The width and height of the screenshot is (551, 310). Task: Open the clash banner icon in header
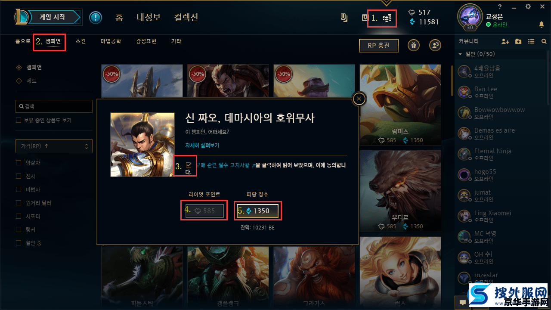click(x=344, y=18)
